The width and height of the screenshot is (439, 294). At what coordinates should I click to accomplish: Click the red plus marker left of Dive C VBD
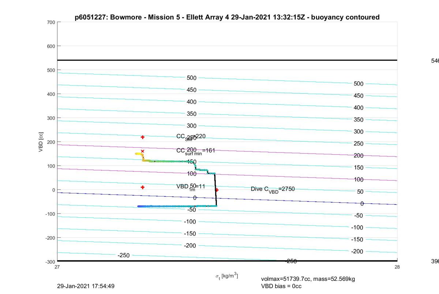pos(217,190)
